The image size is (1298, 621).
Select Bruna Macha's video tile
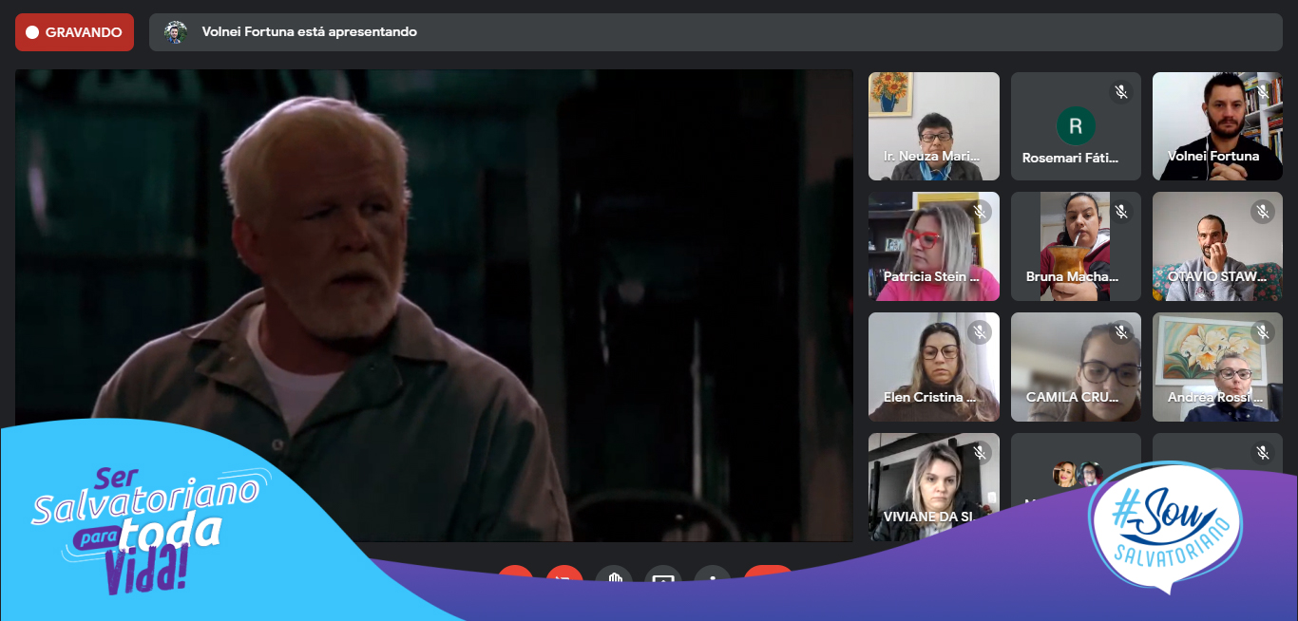1076,247
